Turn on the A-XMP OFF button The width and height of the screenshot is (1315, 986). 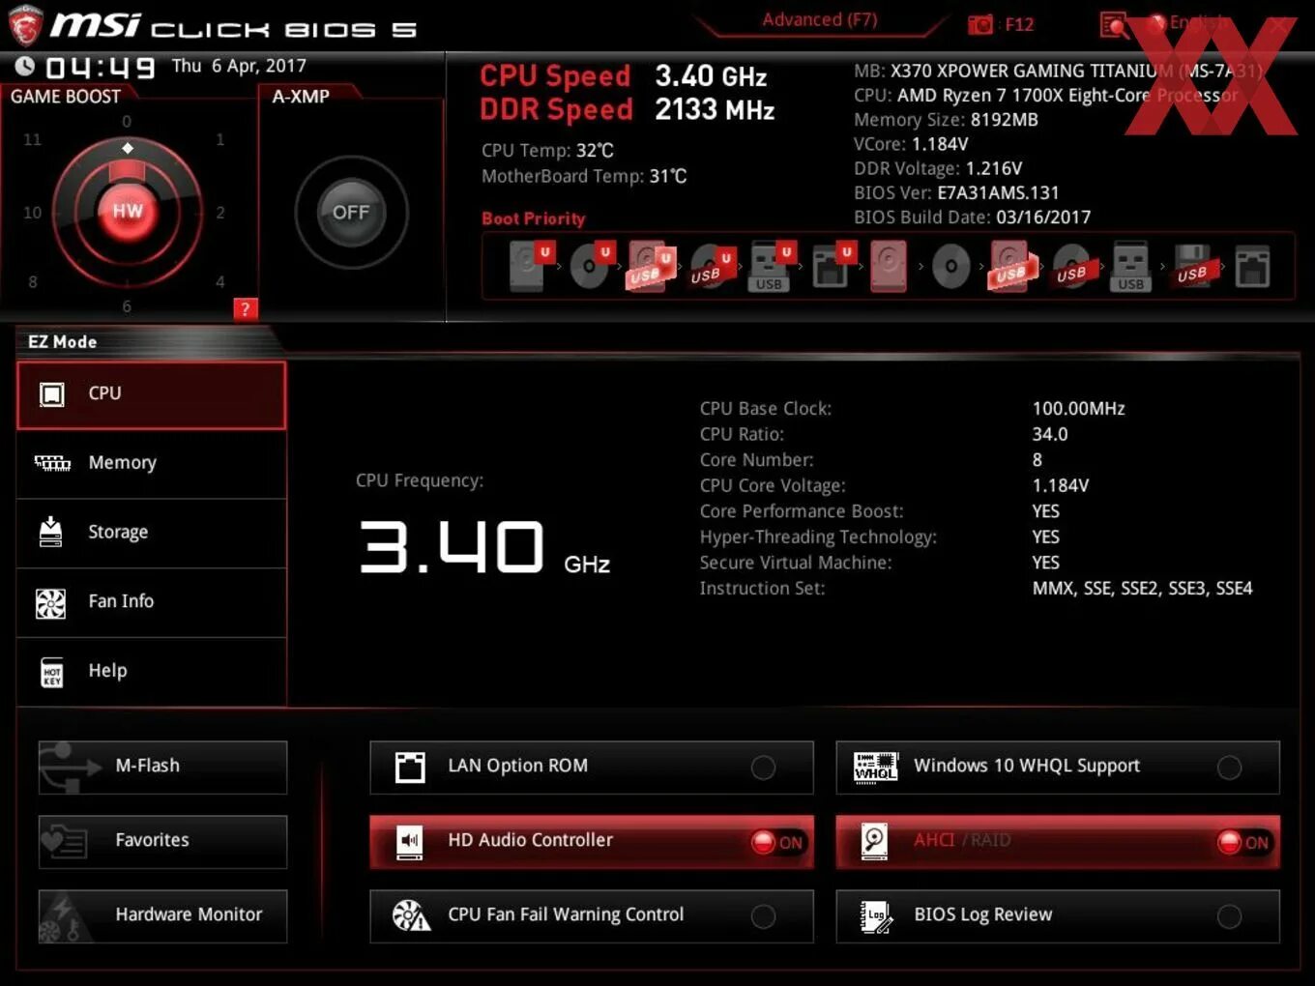(x=351, y=212)
